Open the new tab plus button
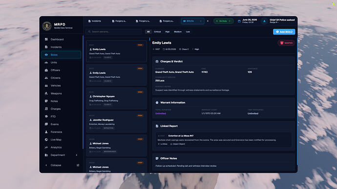337x189 pixels. tap(208, 21)
